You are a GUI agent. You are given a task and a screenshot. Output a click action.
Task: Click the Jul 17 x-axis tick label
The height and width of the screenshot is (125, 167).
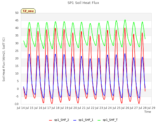tap(47, 108)
